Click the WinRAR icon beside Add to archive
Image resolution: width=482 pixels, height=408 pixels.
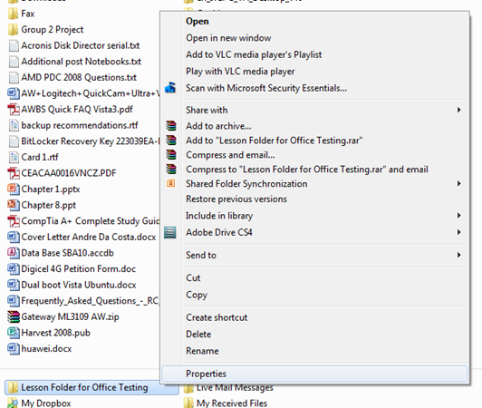click(171, 126)
